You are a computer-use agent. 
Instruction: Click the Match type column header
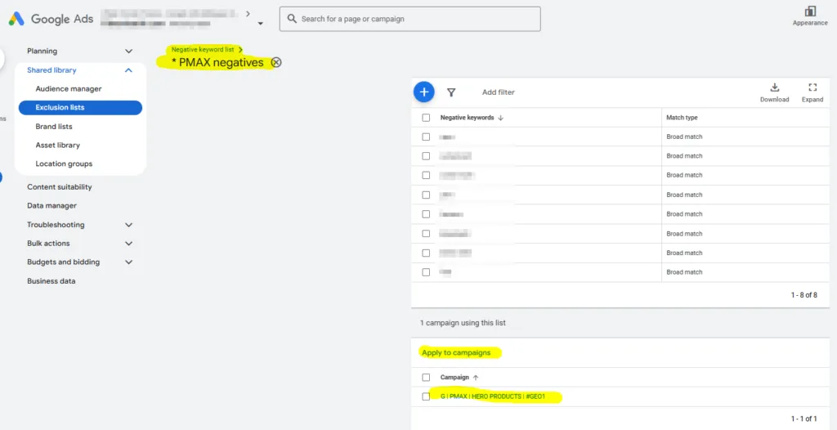pyautogui.click(x=683, y=118)
